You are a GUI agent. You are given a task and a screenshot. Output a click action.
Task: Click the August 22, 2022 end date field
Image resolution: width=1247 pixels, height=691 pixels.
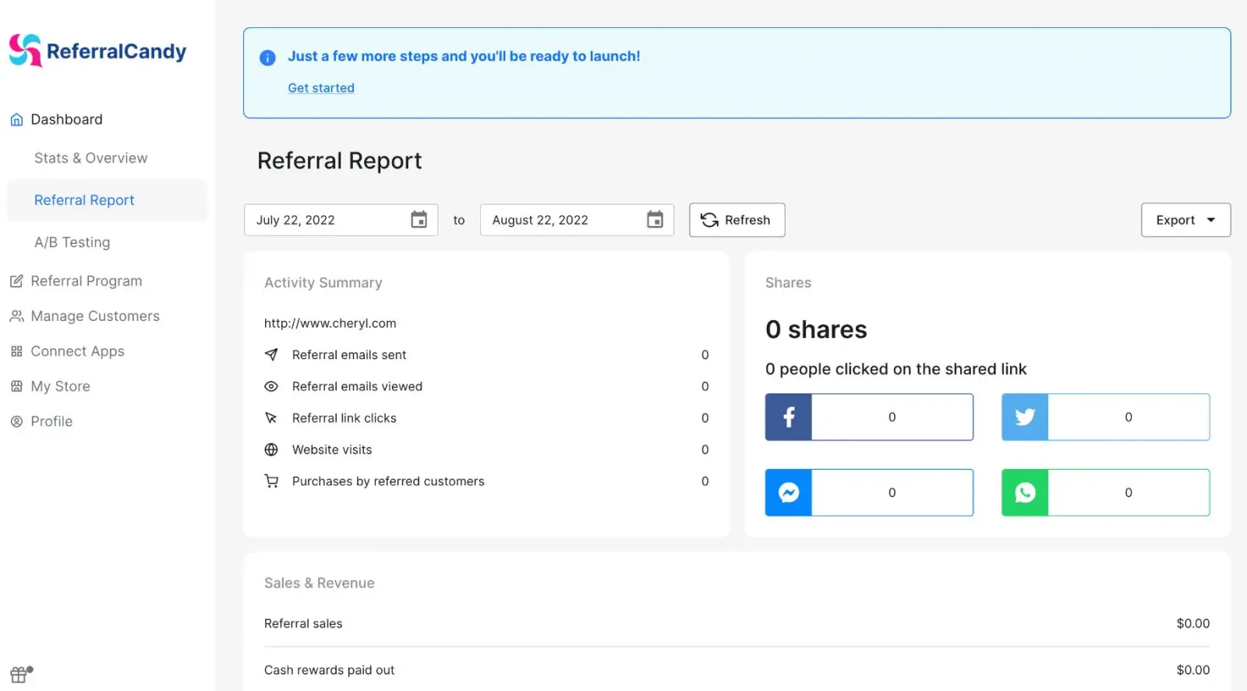(x=577, y=220)
